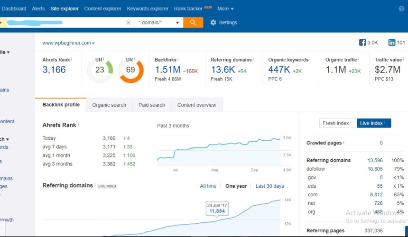Viewport: 408px width, 237px height.
Task: Click dofollow count 10,805
Action: tap(375, 169)
